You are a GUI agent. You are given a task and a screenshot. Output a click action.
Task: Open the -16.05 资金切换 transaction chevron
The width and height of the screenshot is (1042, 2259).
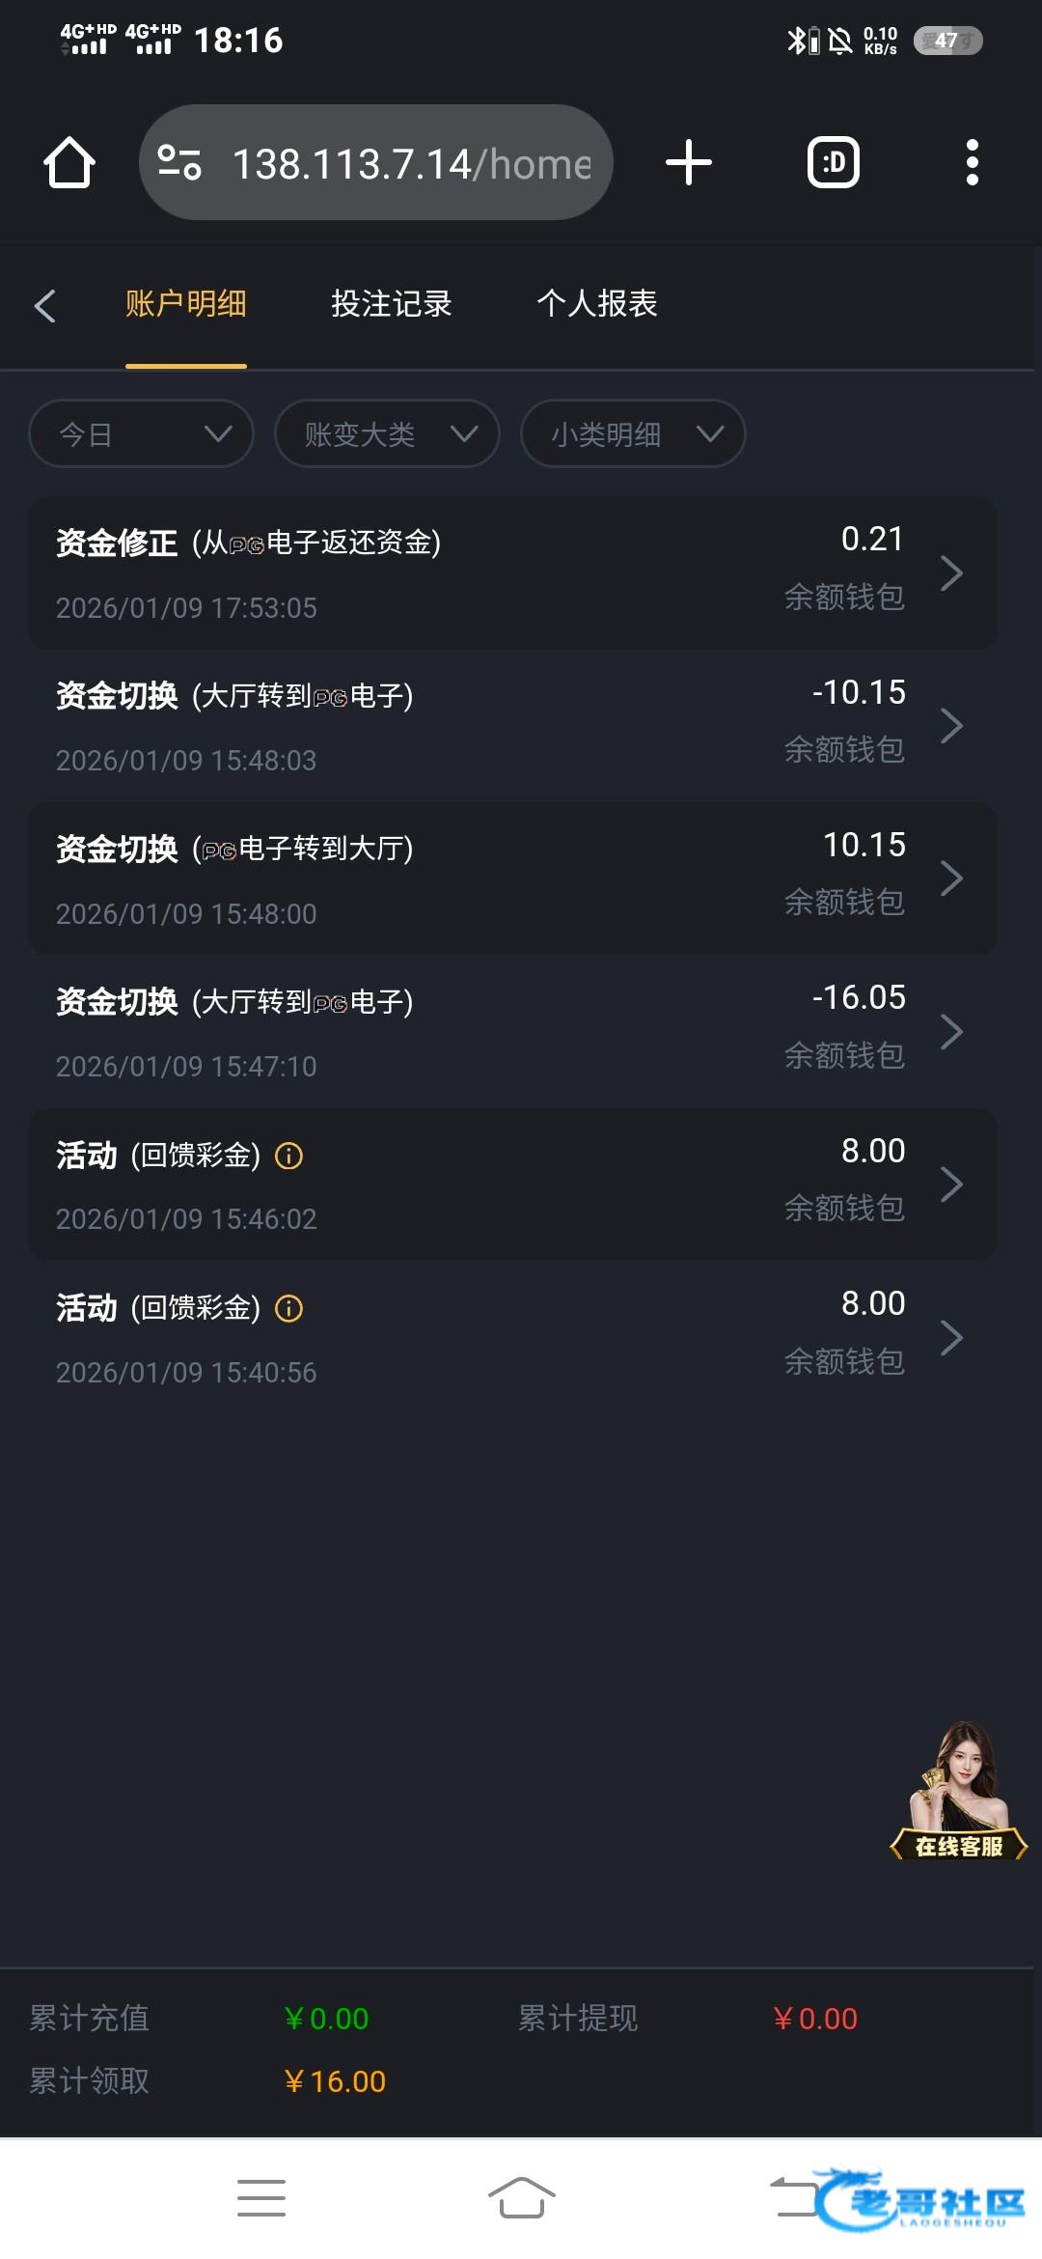(x=951, y=1032)
